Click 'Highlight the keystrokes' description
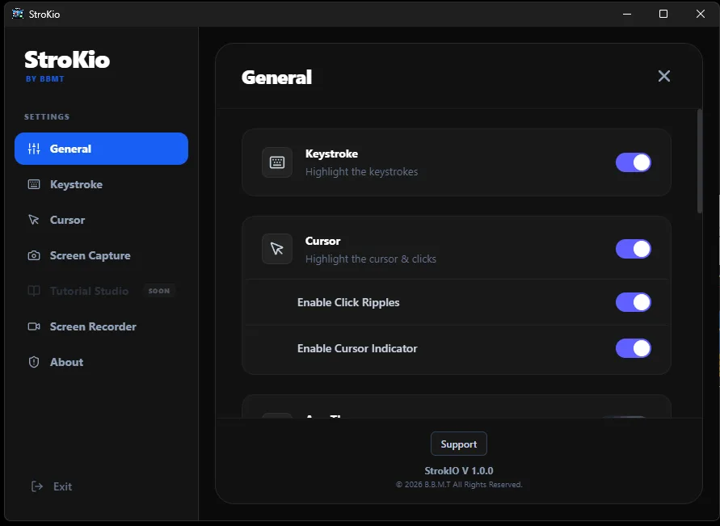Viewport: 720px width, 526px height. (x=362, y=171)
